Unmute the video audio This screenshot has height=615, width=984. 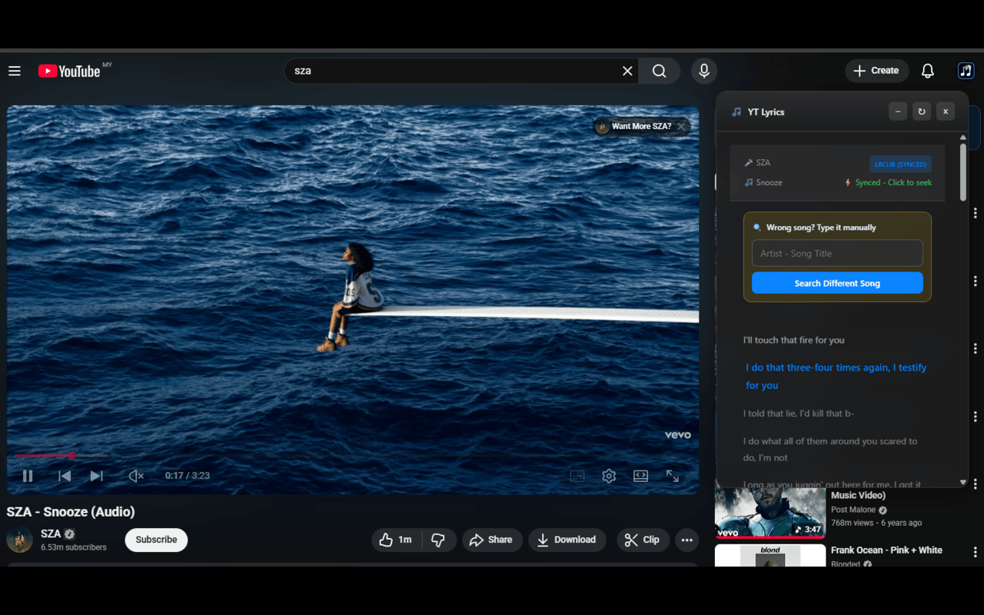[x=135, y=476]
